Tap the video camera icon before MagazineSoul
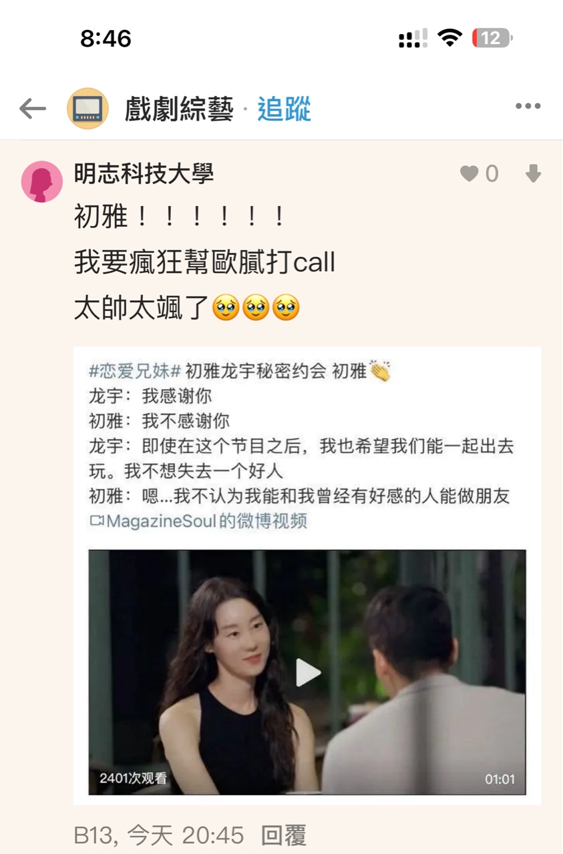Screen dimensions: 563x854 [97, 521]
